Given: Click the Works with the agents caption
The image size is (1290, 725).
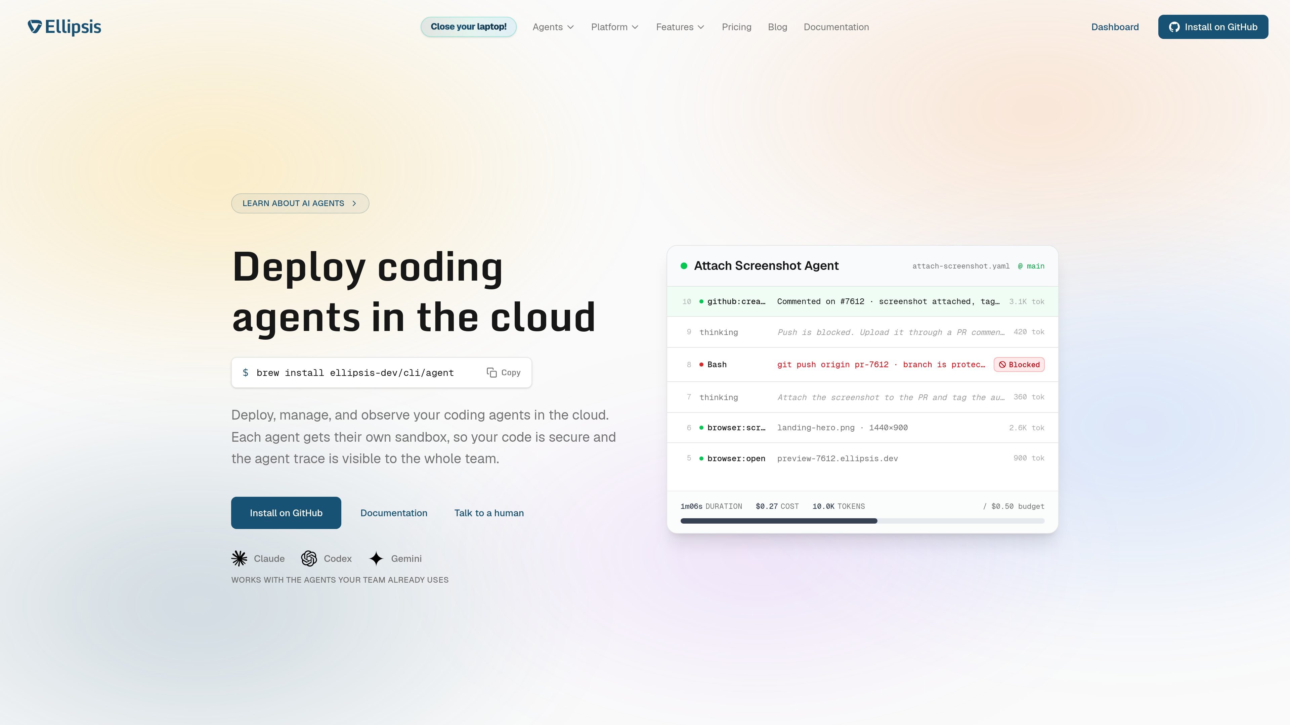Looking at the screenshot, I should point(340,580).
